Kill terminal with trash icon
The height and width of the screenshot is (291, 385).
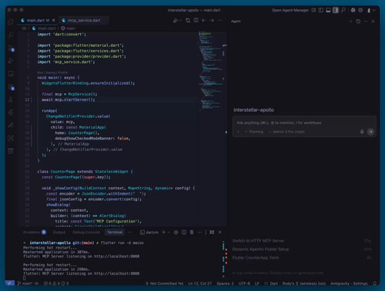[192, 232]
